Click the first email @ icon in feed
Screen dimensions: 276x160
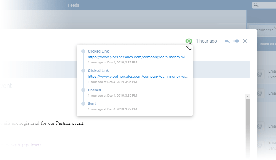click(259, 74)
